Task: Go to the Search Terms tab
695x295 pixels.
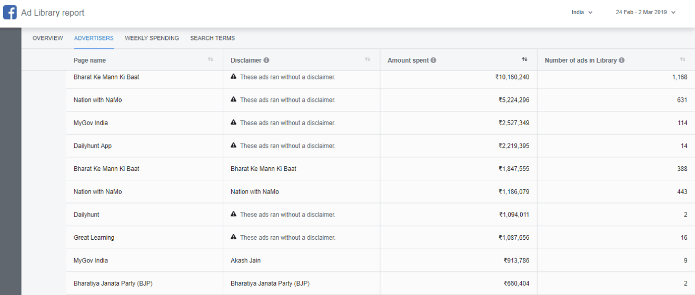Action: (x=212, y=38)
